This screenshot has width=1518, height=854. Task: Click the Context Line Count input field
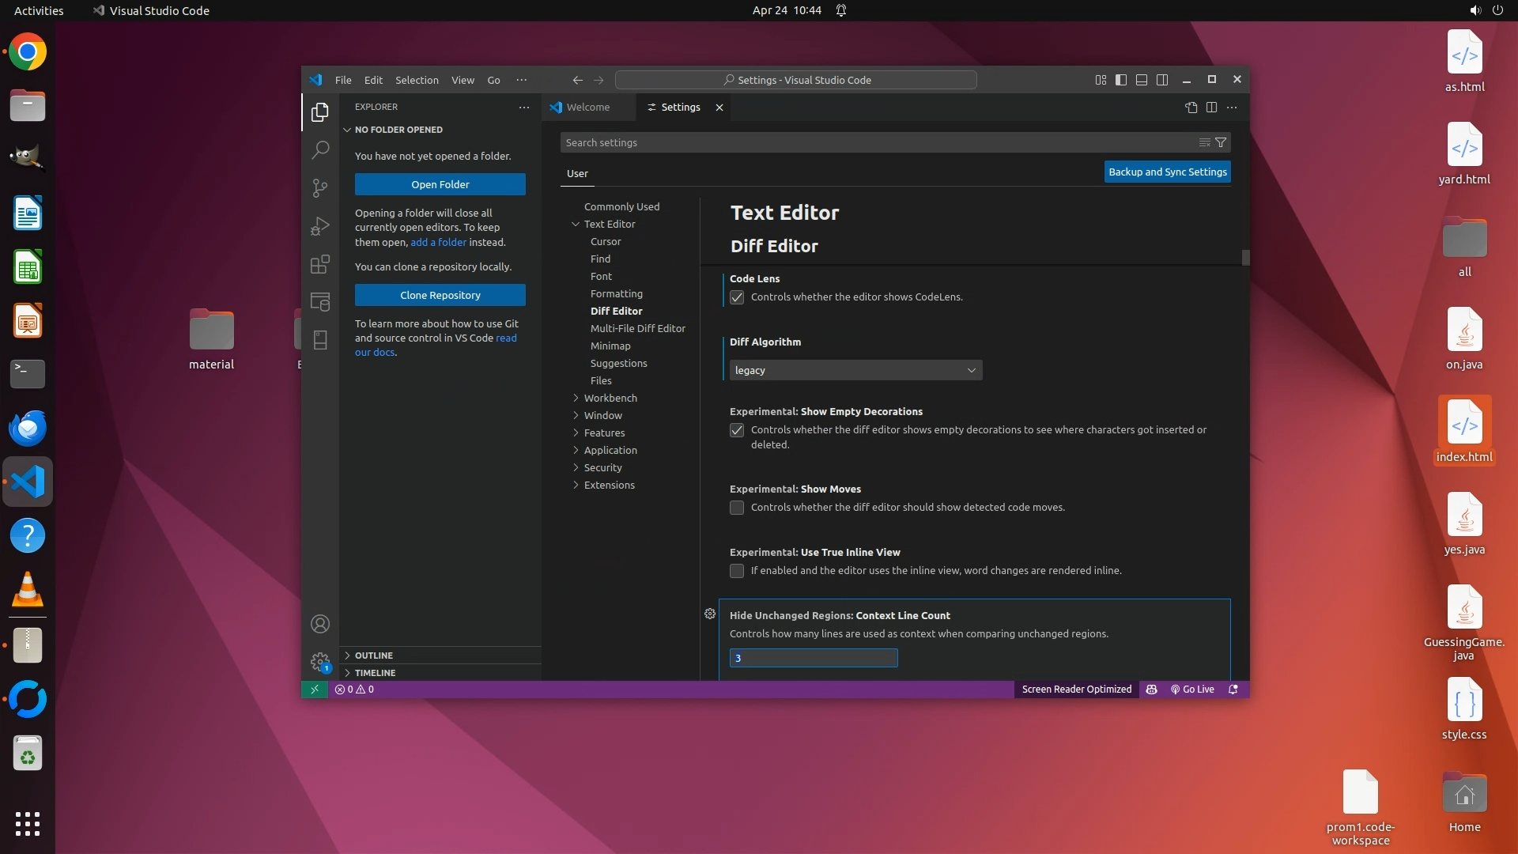[x=813, y=658]
